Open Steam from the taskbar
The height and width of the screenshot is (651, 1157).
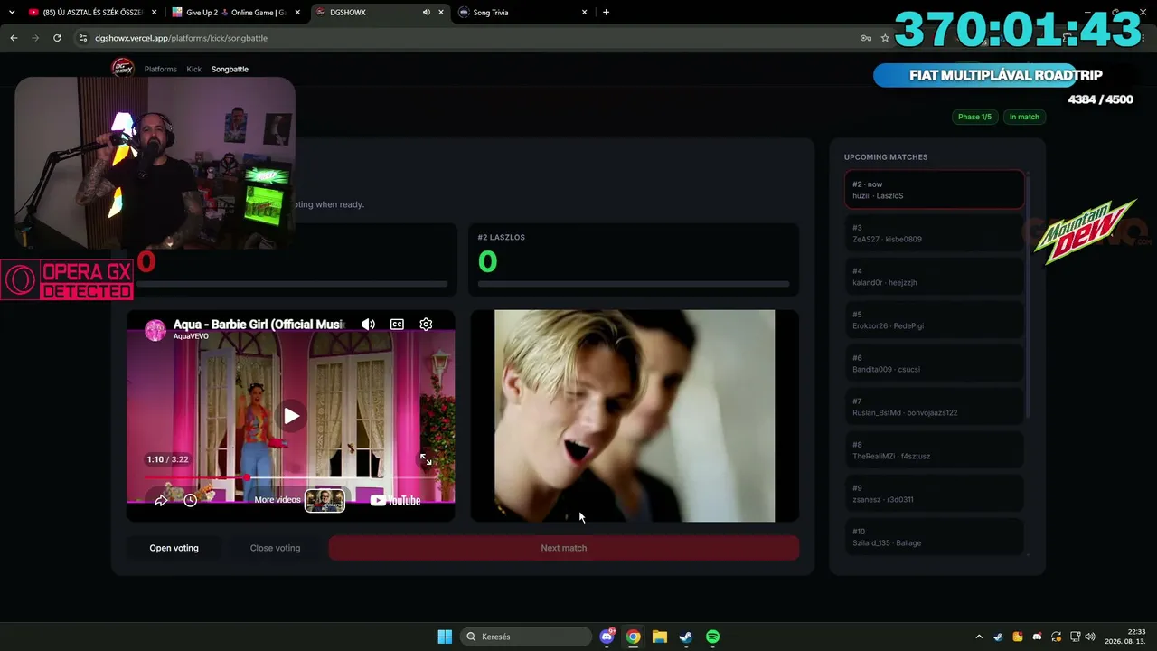(x=686, y=637)
